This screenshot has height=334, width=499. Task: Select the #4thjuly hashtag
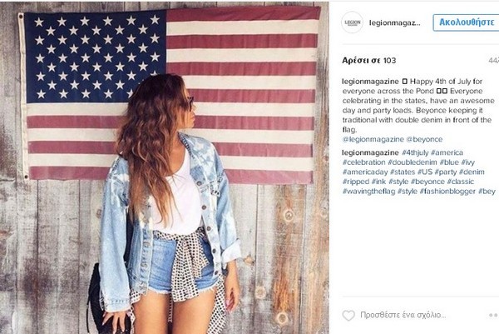[x=415, y=152]
